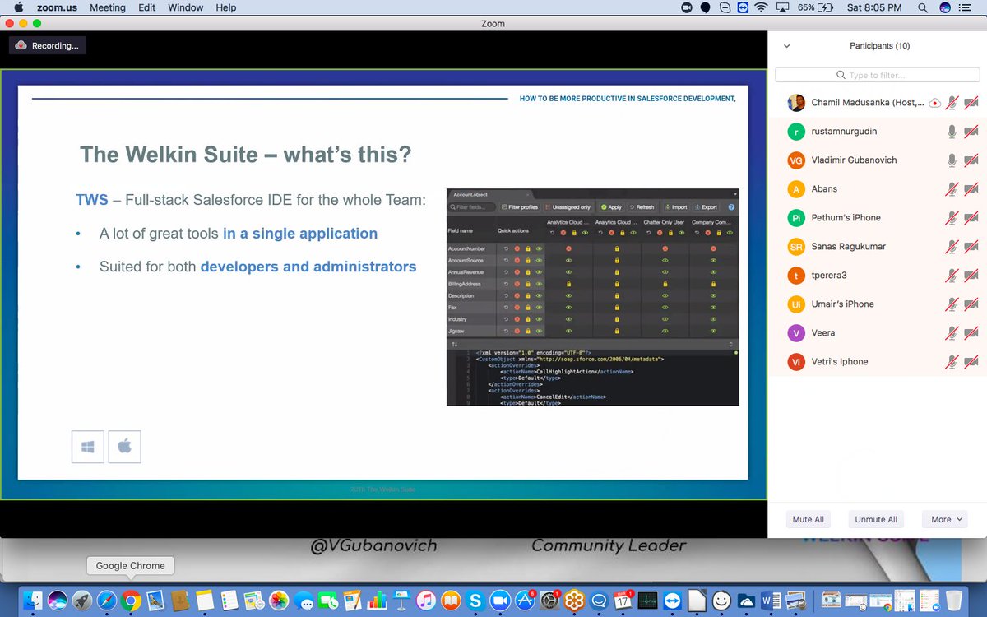Select participant Chamil Madusanka's avatar
Screen dimensions: 987x617
point(796,103)
